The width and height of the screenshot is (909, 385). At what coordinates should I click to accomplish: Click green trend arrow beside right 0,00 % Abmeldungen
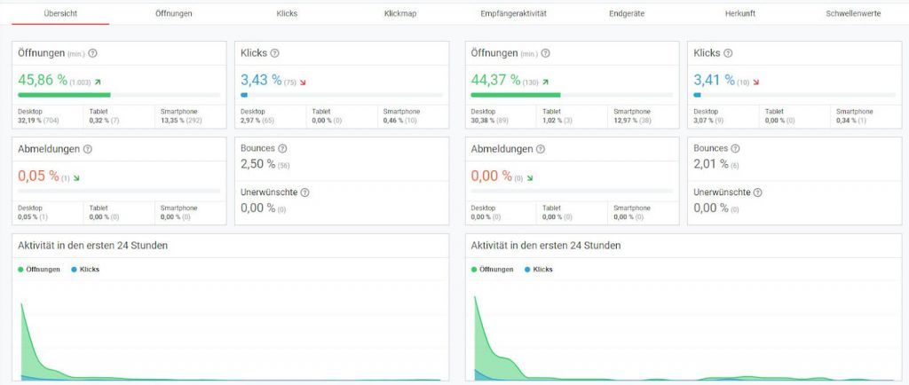(x=530, y=178)
